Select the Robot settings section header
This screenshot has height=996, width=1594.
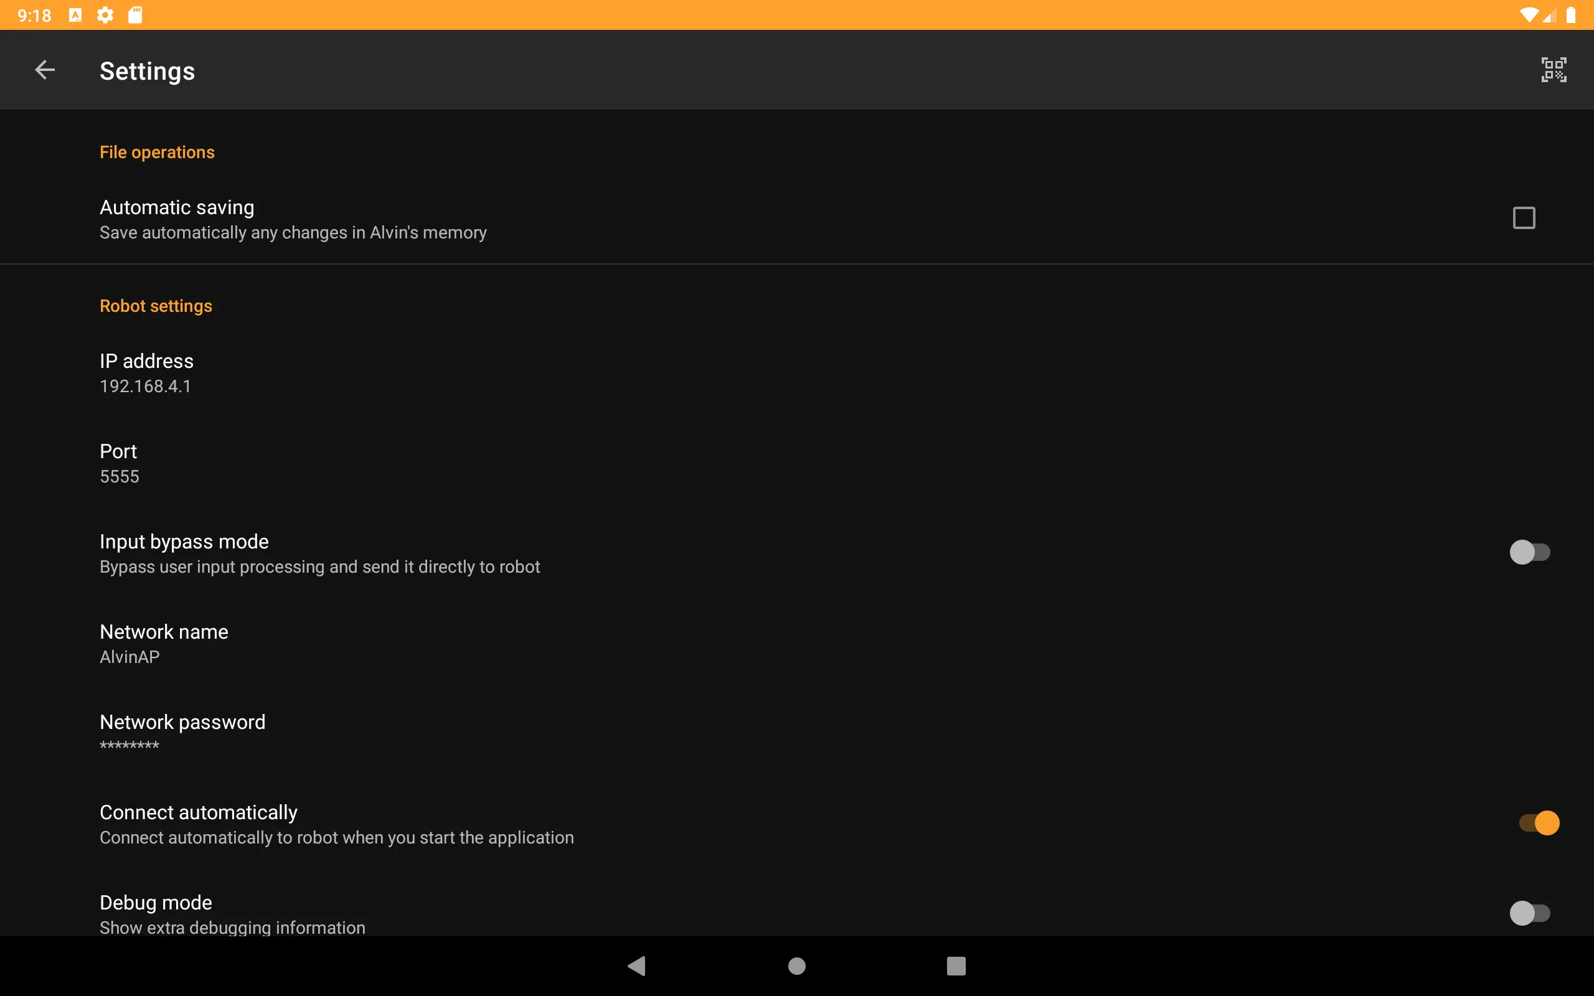point(156,306)
